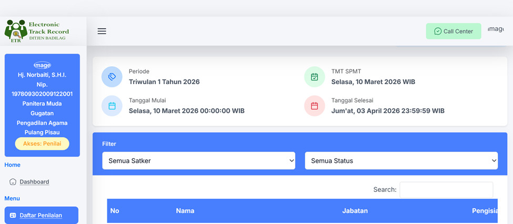Open the Semua Status filter dropdown
Screen dimensions: 513x224
[x=401, y=161]
